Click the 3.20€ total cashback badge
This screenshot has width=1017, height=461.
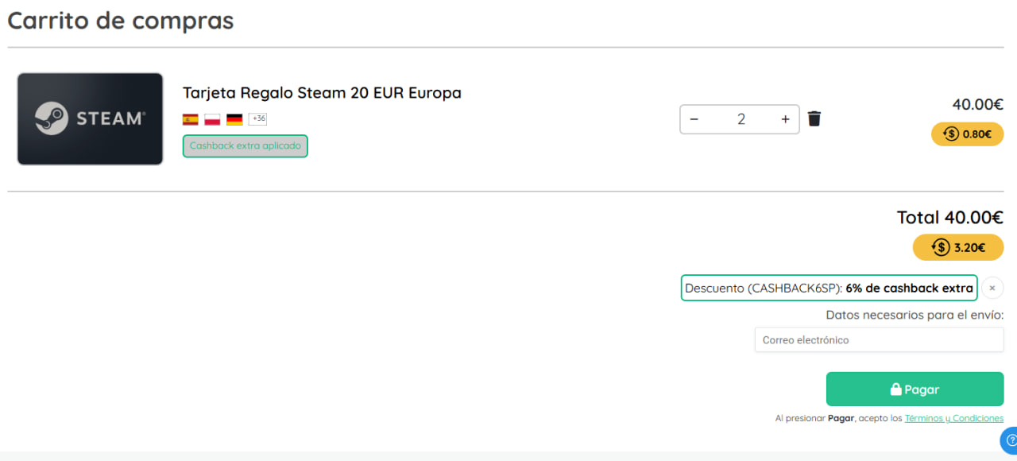957,247
